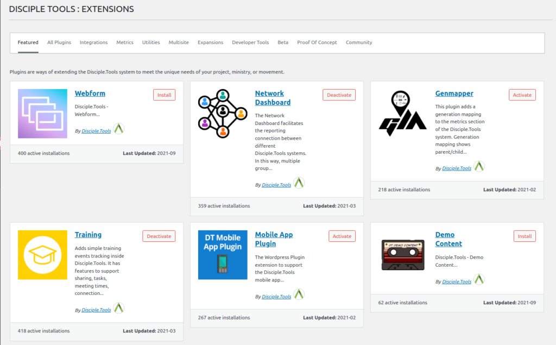
Task: Open the Utilities tab
Action: [151, 42]
